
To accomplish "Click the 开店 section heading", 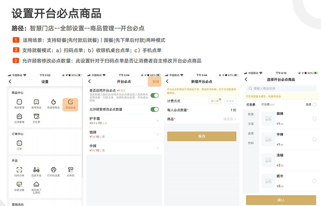I will tap(15, 161).
